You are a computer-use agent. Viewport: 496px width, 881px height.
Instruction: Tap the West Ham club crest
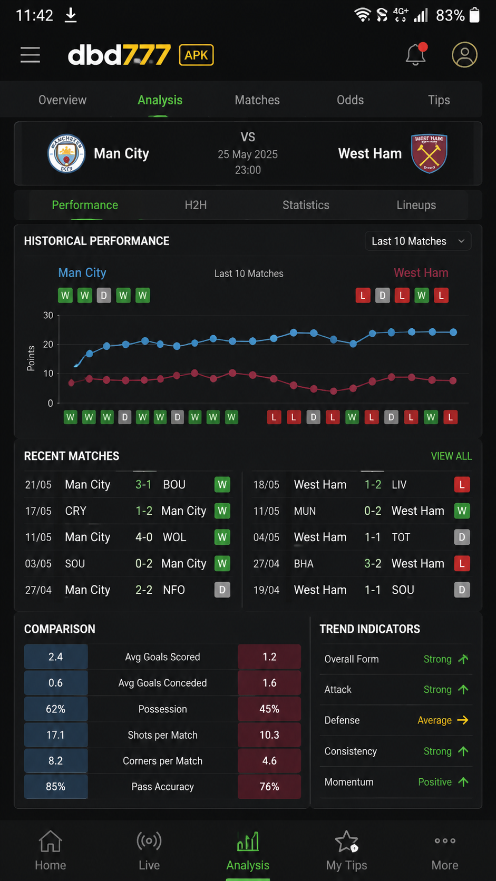pos(429,153)
